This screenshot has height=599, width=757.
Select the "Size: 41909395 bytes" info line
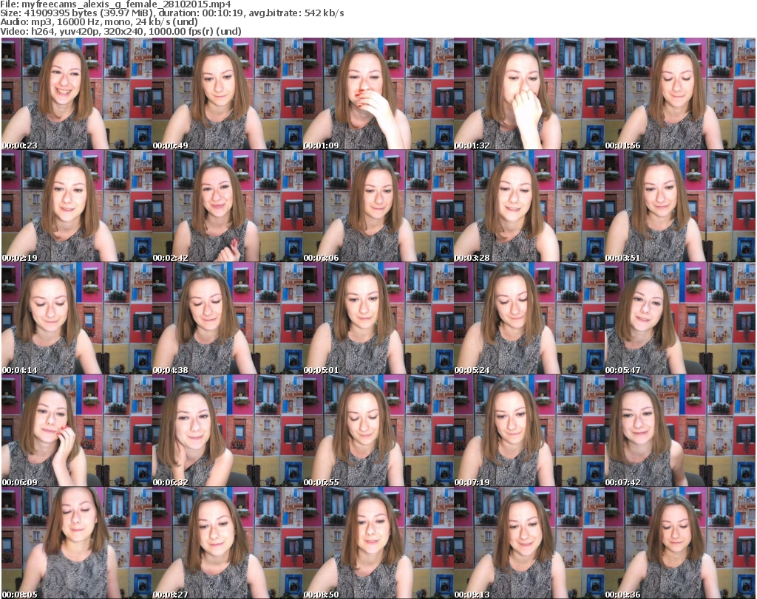172,13
